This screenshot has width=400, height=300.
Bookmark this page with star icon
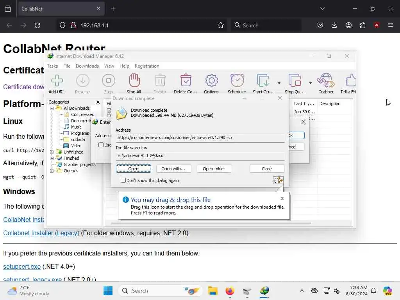(221, 25)
